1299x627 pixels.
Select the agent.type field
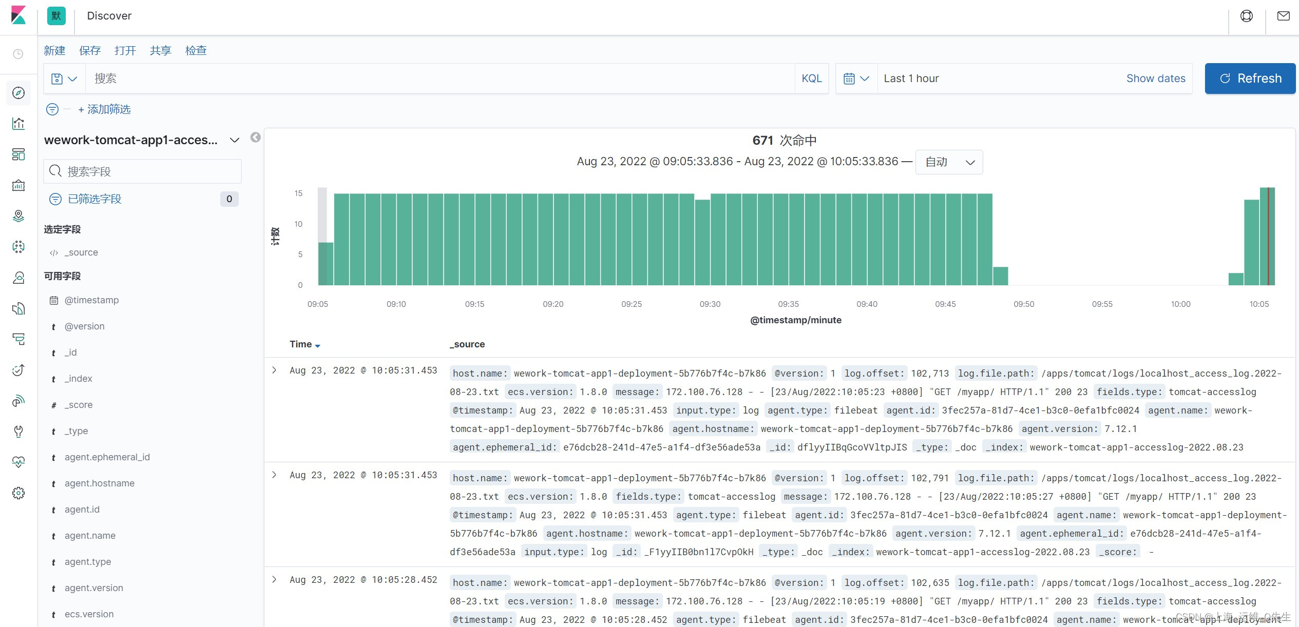coord(88,562)
